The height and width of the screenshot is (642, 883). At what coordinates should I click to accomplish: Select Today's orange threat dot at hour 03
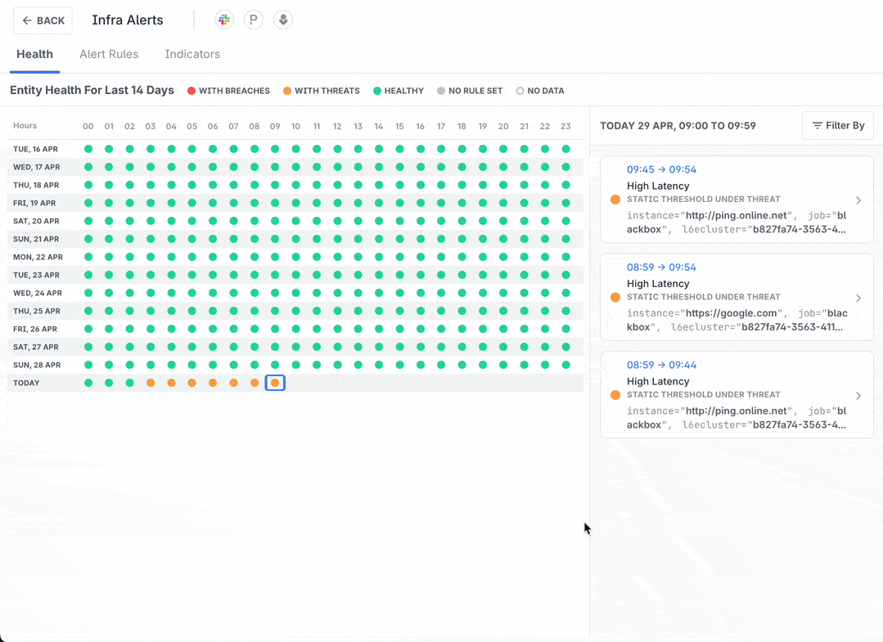tap(151, 383)
